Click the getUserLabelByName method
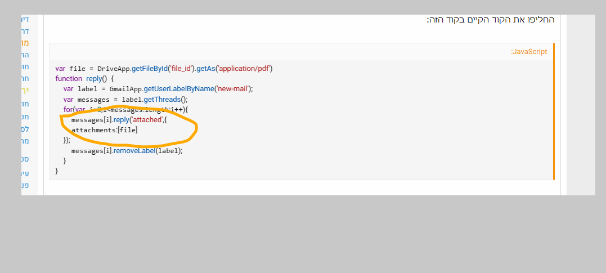The width and height of the screenshot is (606, 273). click(x=179, y=89)
